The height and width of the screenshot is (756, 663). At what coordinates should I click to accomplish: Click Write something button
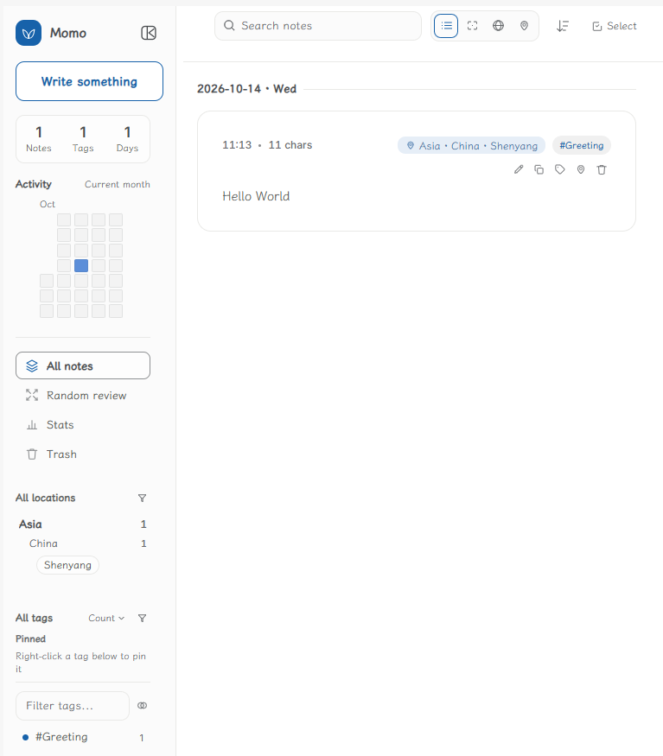point(89,81)
